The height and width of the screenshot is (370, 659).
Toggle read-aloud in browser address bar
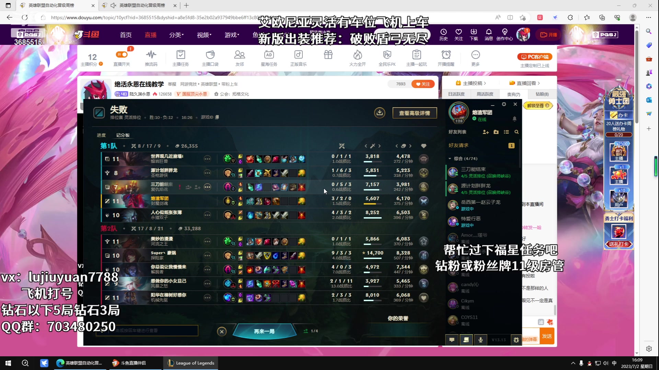coord(498,17)
